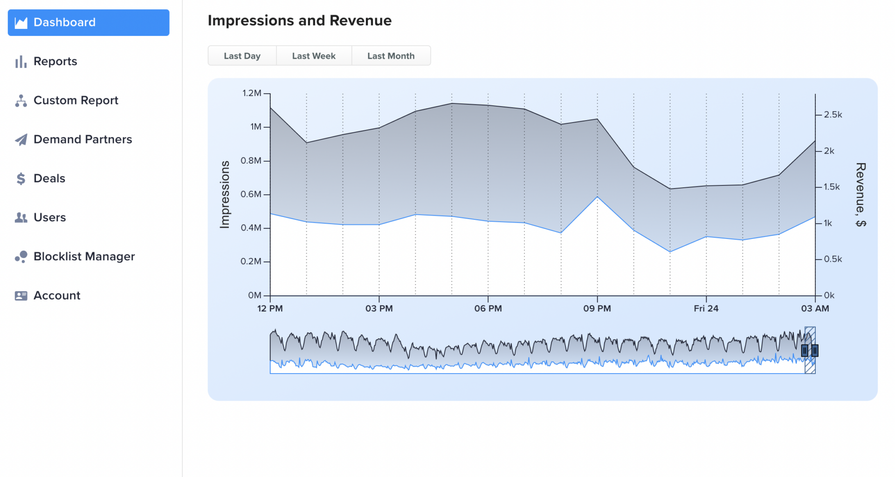Click the Dashboard area chart icon
Screen dimensions: 895x477
point(21,23)
